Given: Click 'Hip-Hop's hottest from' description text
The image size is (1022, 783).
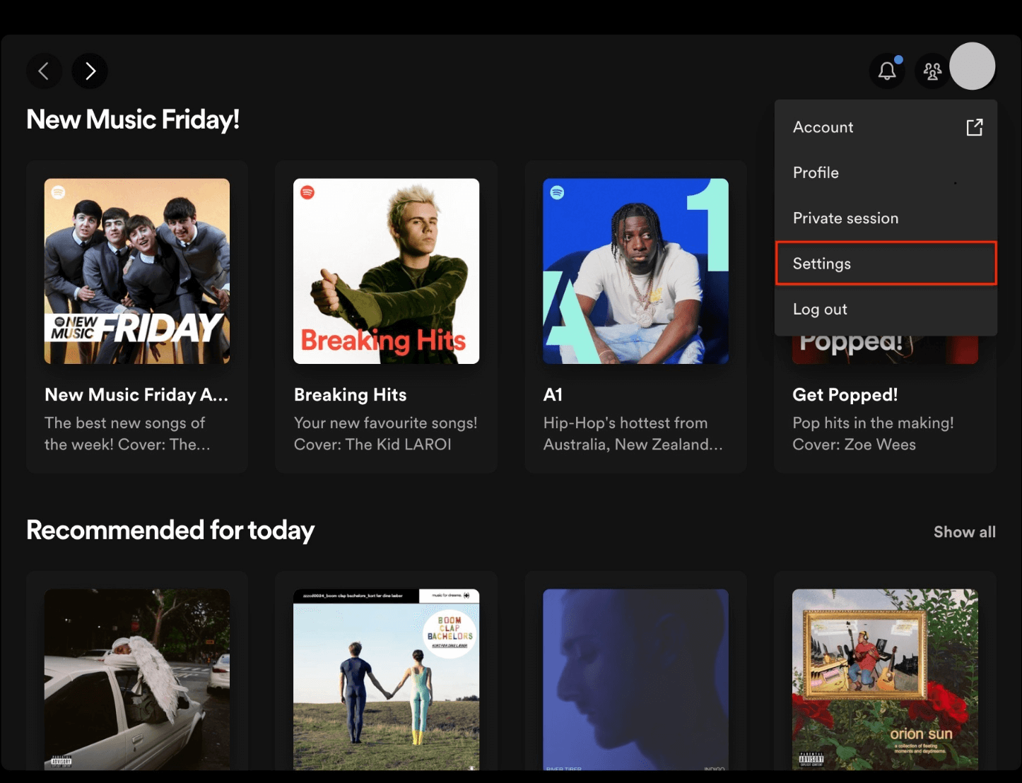Looking at the screenshot, I should (x=625, y=423).
